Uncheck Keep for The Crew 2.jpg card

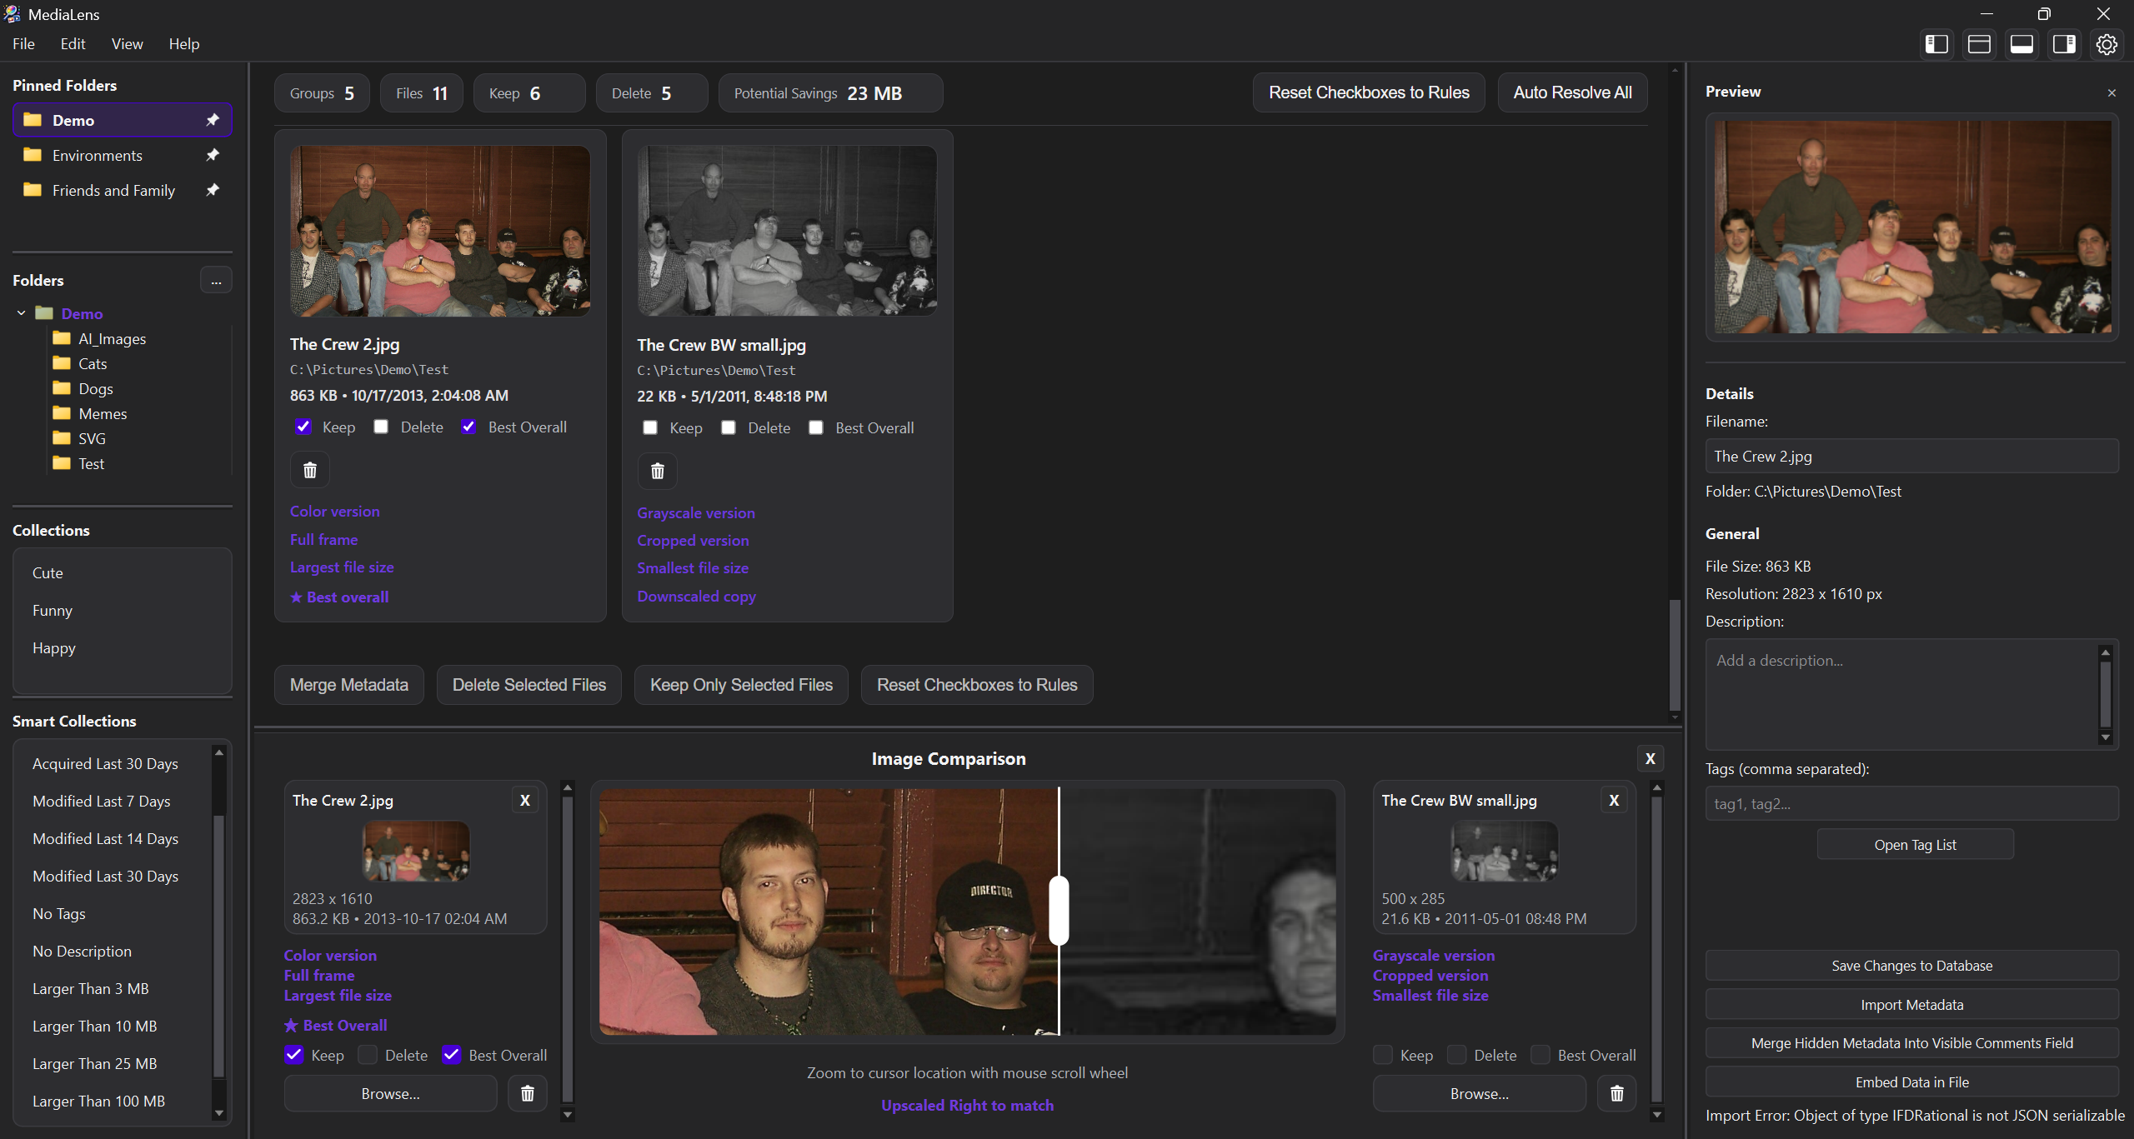pyautogui.click(x=303, y=427)
